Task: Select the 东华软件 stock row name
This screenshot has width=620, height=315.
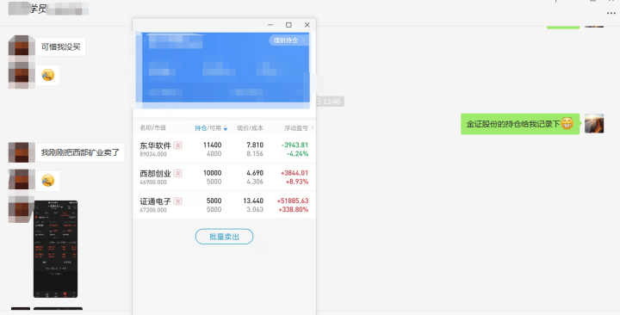Action: (155, 145)
